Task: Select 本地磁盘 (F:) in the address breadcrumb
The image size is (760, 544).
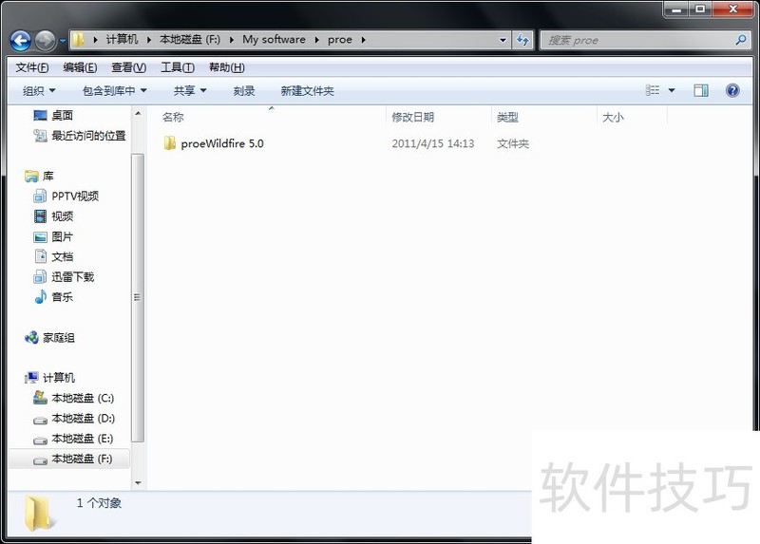Action: pos(190,39)
